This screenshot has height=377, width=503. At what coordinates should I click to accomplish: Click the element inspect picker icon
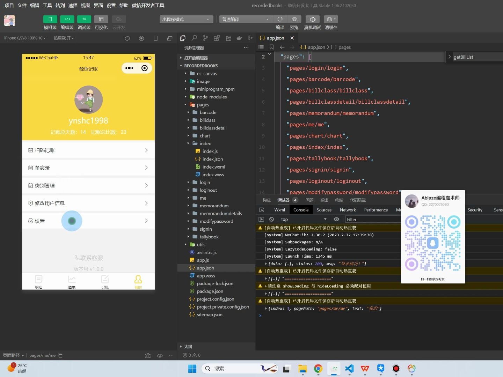coord(262,210)
